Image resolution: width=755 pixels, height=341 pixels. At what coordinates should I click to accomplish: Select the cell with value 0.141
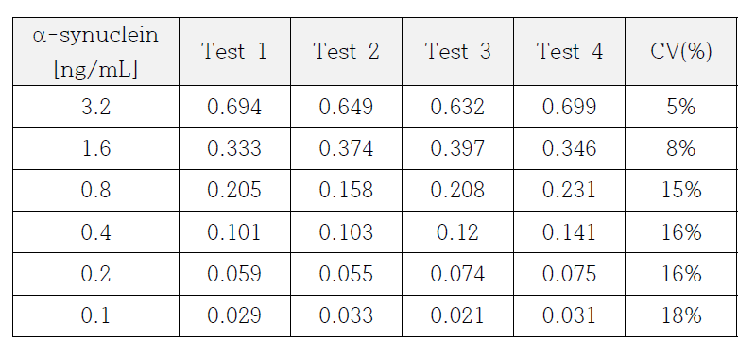(x=569, y=232)
